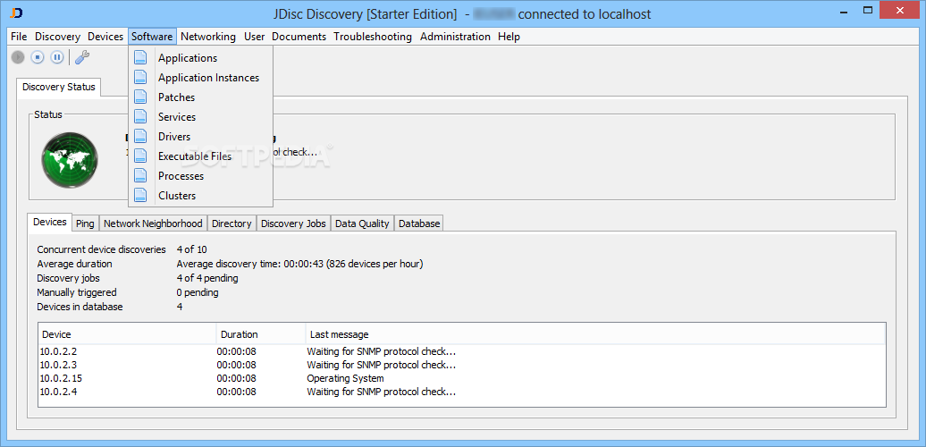Sort by the Last message column header
Viewport: 926px width, 447px height.
pyautogui.click(x=595, y=334)
